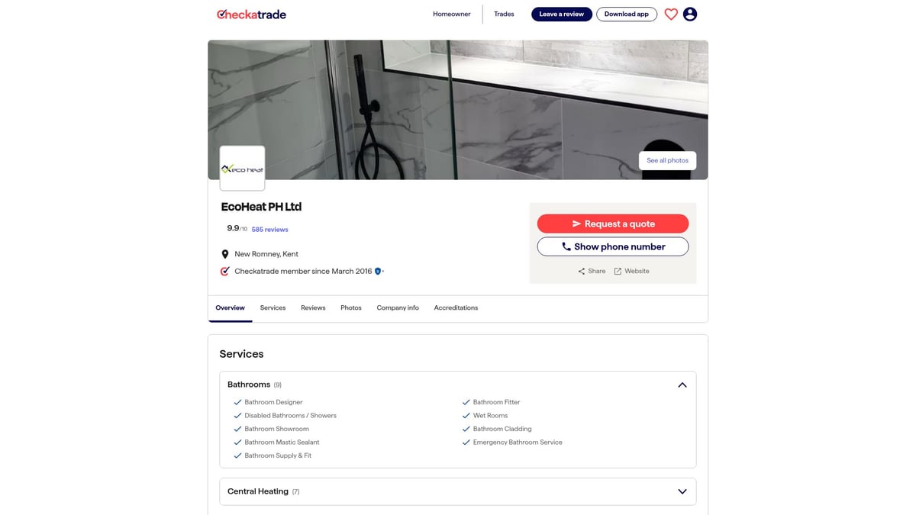The width and height of the screenshot is (916, 515).
Task: Click the EcoHeat company logo thumbnail
Action: [242, 168]
